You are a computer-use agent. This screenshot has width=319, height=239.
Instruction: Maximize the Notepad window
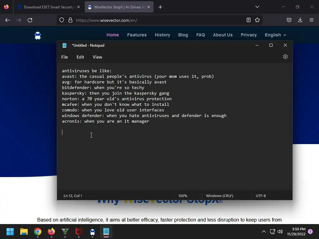tap(271, 45)
